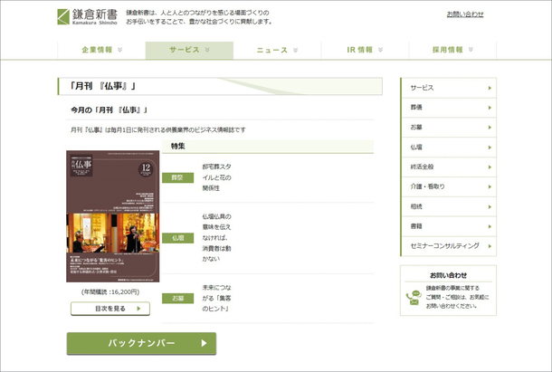Viewport: 552px width, 372px height.
Task: Expand the 採用情報 navigation dropdown
Action: pos(471,51)
